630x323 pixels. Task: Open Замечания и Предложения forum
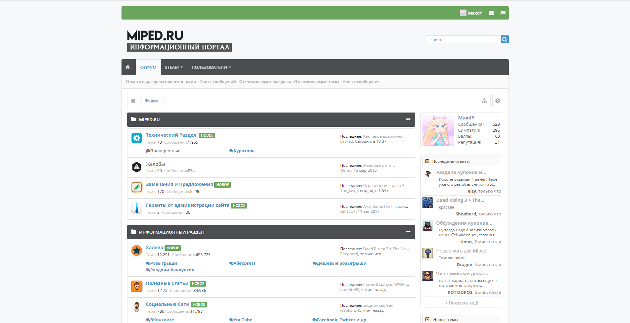coord(179,184)
